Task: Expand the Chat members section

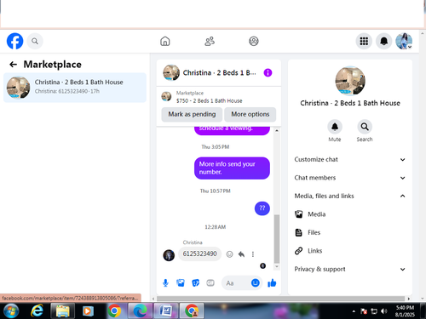Action: (350, 178)
